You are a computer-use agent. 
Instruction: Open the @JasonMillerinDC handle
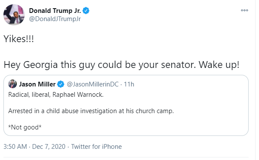(x=93, y=84)
